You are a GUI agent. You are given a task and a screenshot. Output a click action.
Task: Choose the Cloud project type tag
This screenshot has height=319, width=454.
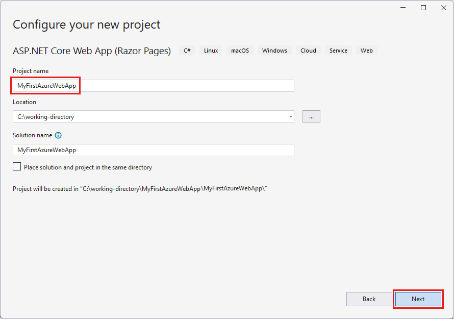(x=308, y=51)
